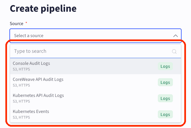Click S3, HTTPS text under Kubernetes API Audit Logs
This screenshot has width=191, height=128.
(21, 101)
